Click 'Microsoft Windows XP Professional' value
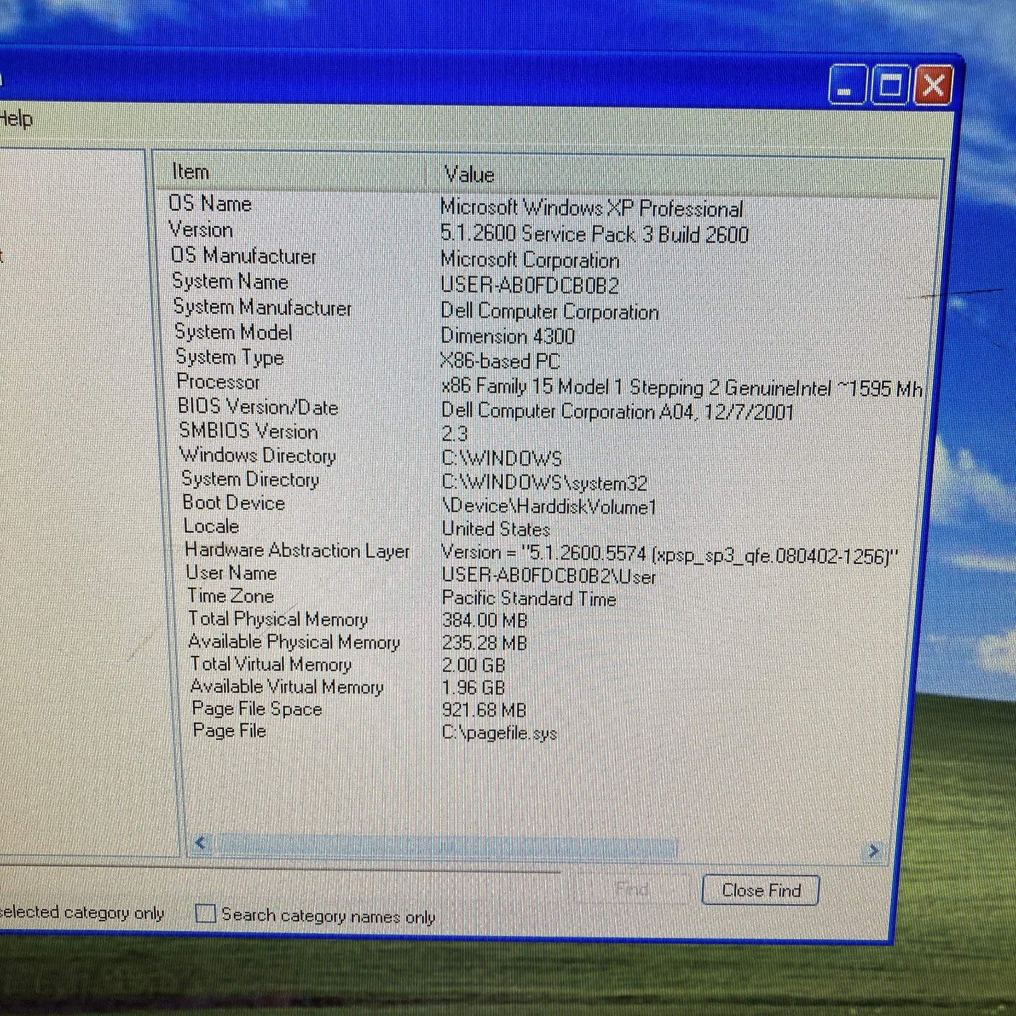 (x=591, y=208)
